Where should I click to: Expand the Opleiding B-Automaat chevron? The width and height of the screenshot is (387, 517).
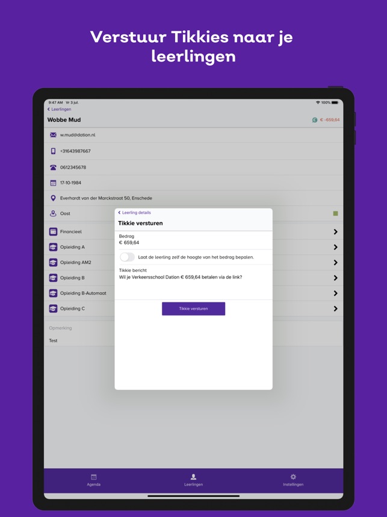[x=335, y=293]
